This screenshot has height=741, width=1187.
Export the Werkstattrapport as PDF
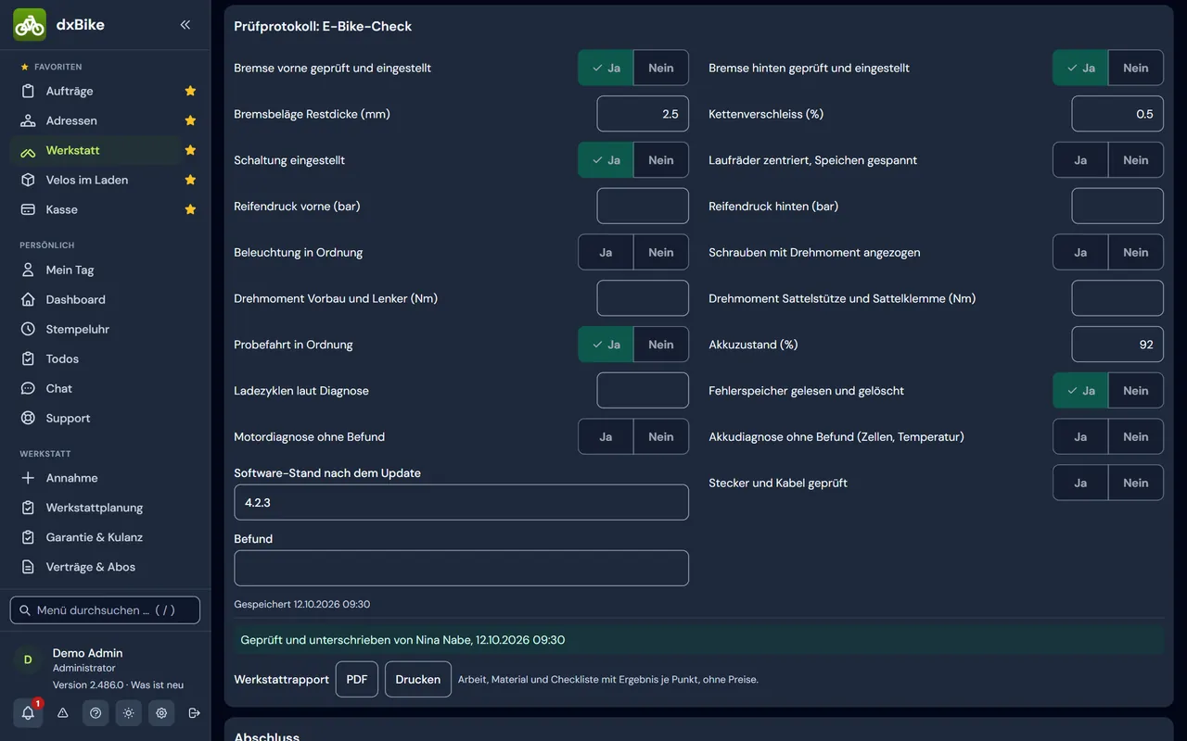[x=357, y=679]
